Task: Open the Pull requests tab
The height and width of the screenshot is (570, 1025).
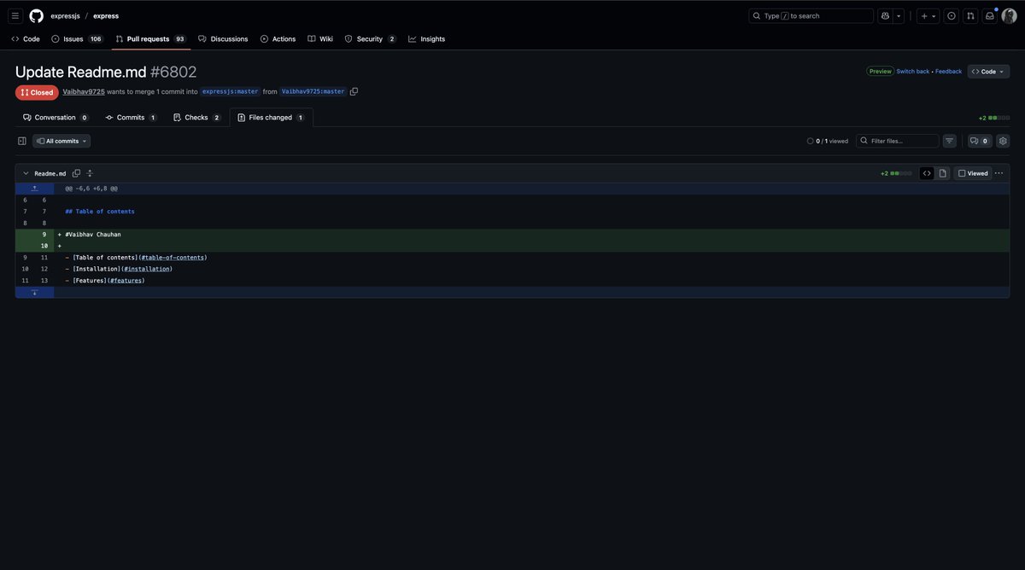Action: [150, 38]
